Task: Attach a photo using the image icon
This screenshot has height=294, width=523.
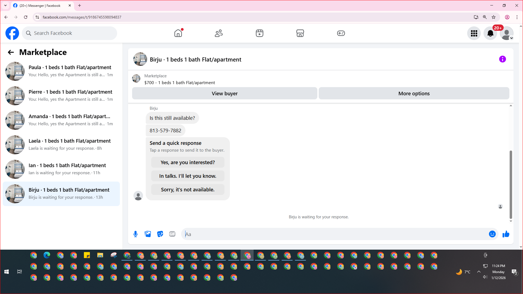Action: coord(148,234)
